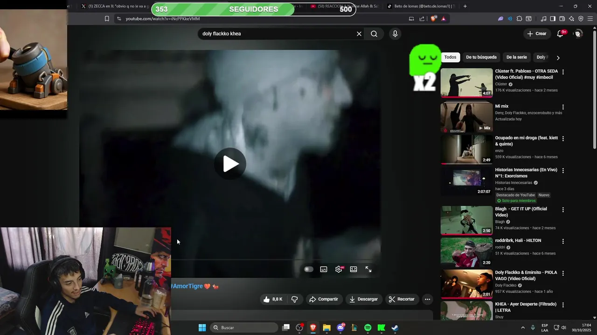
Task: Open Brave Rewards triangle icon
Action: [444, 19]
